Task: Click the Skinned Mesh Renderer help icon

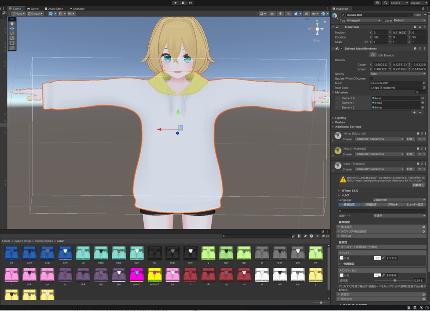Action: tap(415, 49)
